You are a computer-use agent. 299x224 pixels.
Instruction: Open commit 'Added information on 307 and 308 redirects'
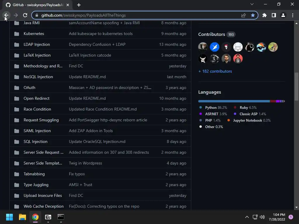coord(109,152)
